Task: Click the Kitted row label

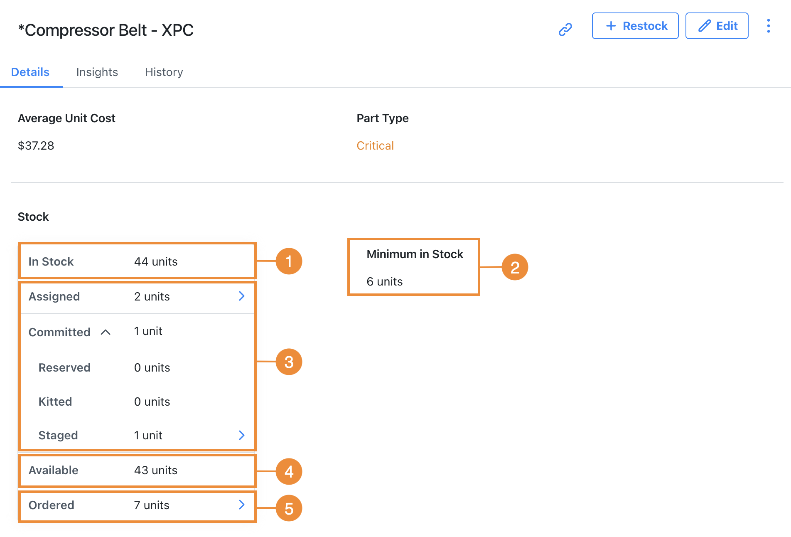Action: 55,402
